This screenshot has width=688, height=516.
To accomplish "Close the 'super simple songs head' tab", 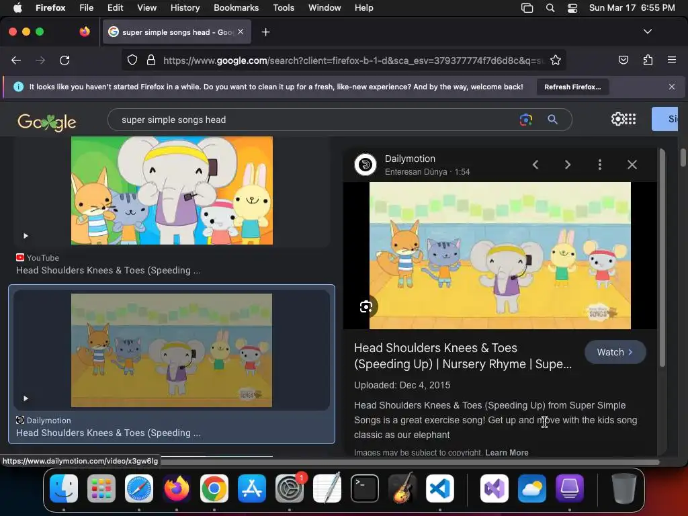I will 241,32.
